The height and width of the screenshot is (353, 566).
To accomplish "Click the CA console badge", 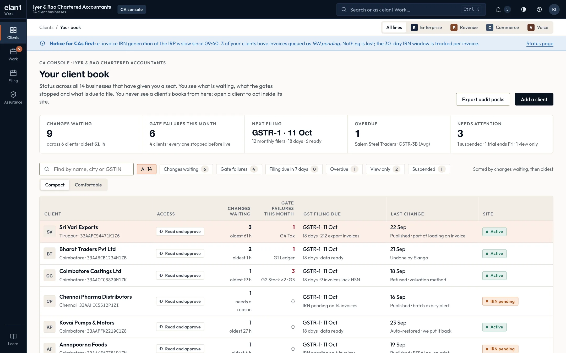I will pyautogui.click(x=132, y=9).
